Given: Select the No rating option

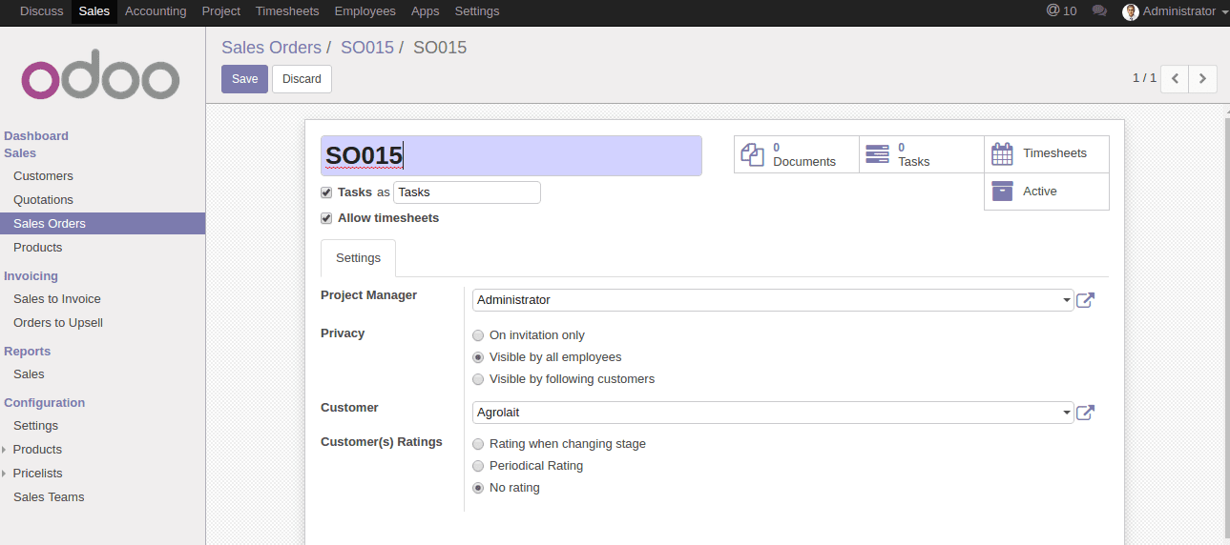Looking at the screenshot, I should (x=478, y=488).
